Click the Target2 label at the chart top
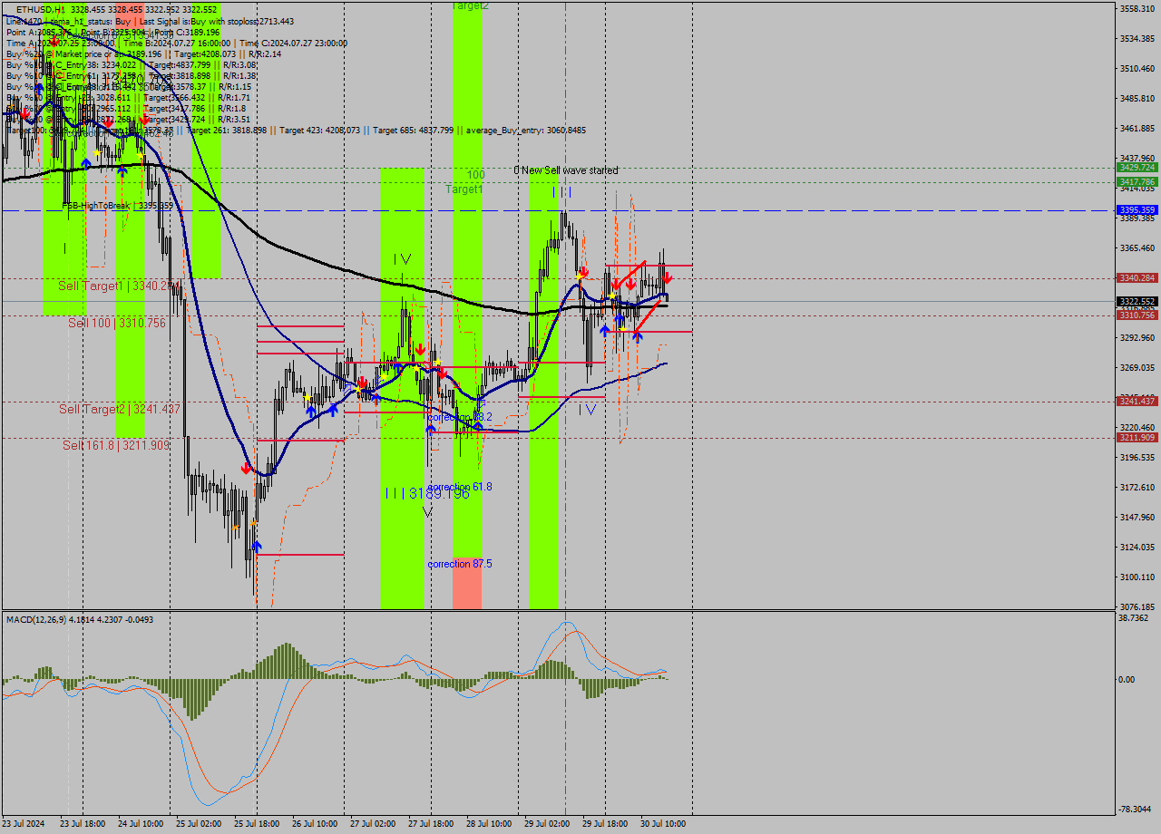Screen dimensions: 1161x834 pos(465,6)
